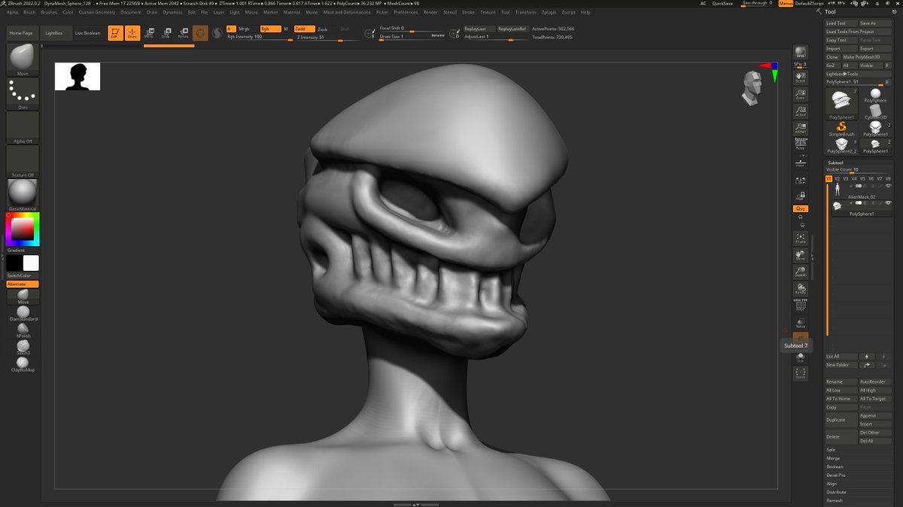Select the Move mode icon in top toolbar

pos(150,33)
